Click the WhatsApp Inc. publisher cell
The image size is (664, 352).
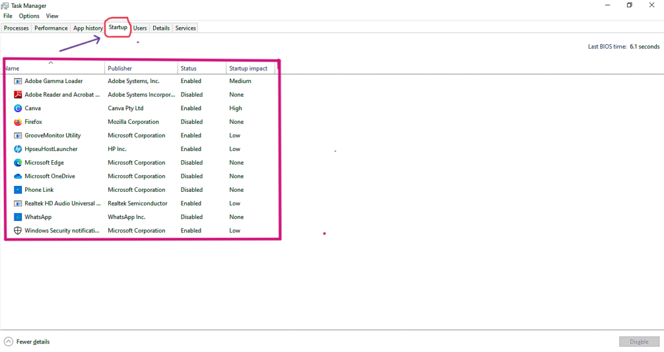tap(126, 217)
